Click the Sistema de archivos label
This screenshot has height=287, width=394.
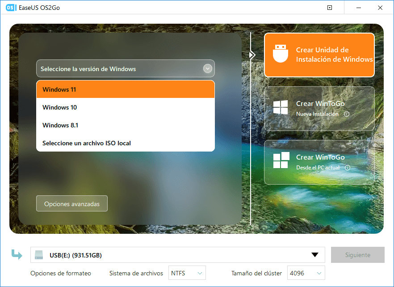click(x=136, y=273)
